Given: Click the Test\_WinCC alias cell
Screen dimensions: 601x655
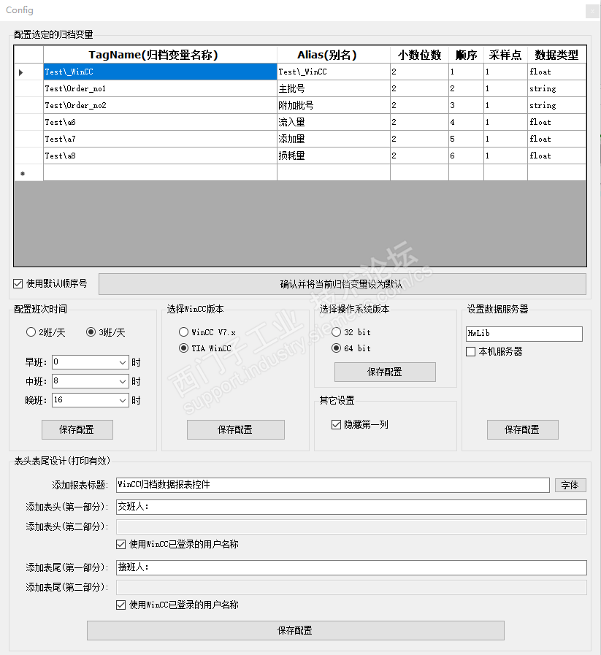Looking at the screenshot, I should click(334, 72).
